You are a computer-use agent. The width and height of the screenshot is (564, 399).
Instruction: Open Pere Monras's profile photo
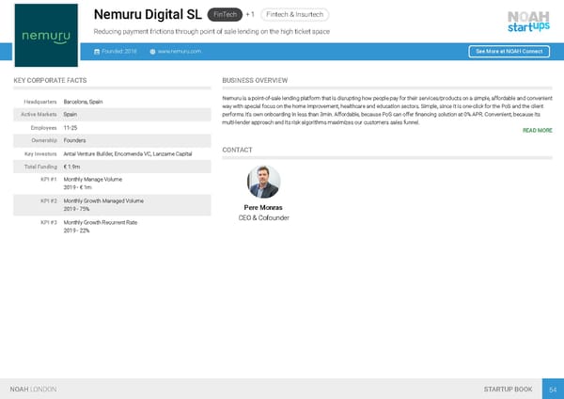263,183
